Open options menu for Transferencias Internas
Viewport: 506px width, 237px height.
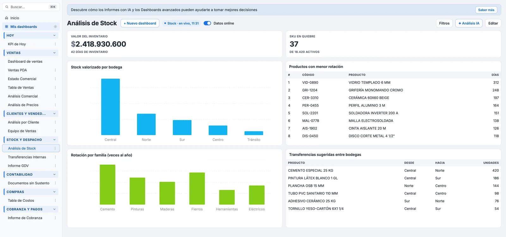(55, 157)
